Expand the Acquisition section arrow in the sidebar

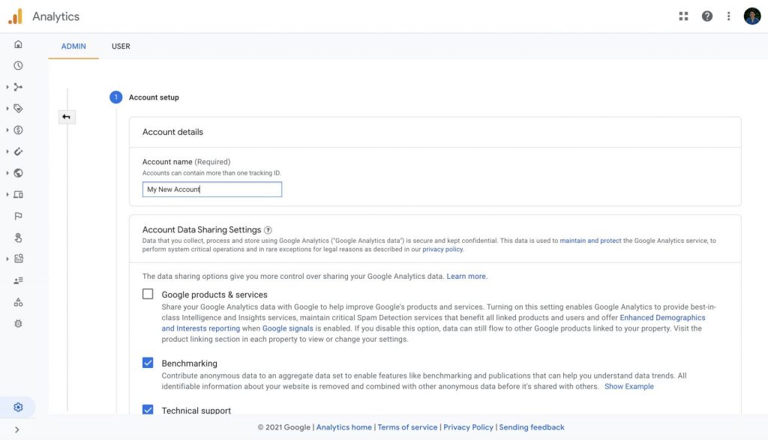tap(7, 87)
